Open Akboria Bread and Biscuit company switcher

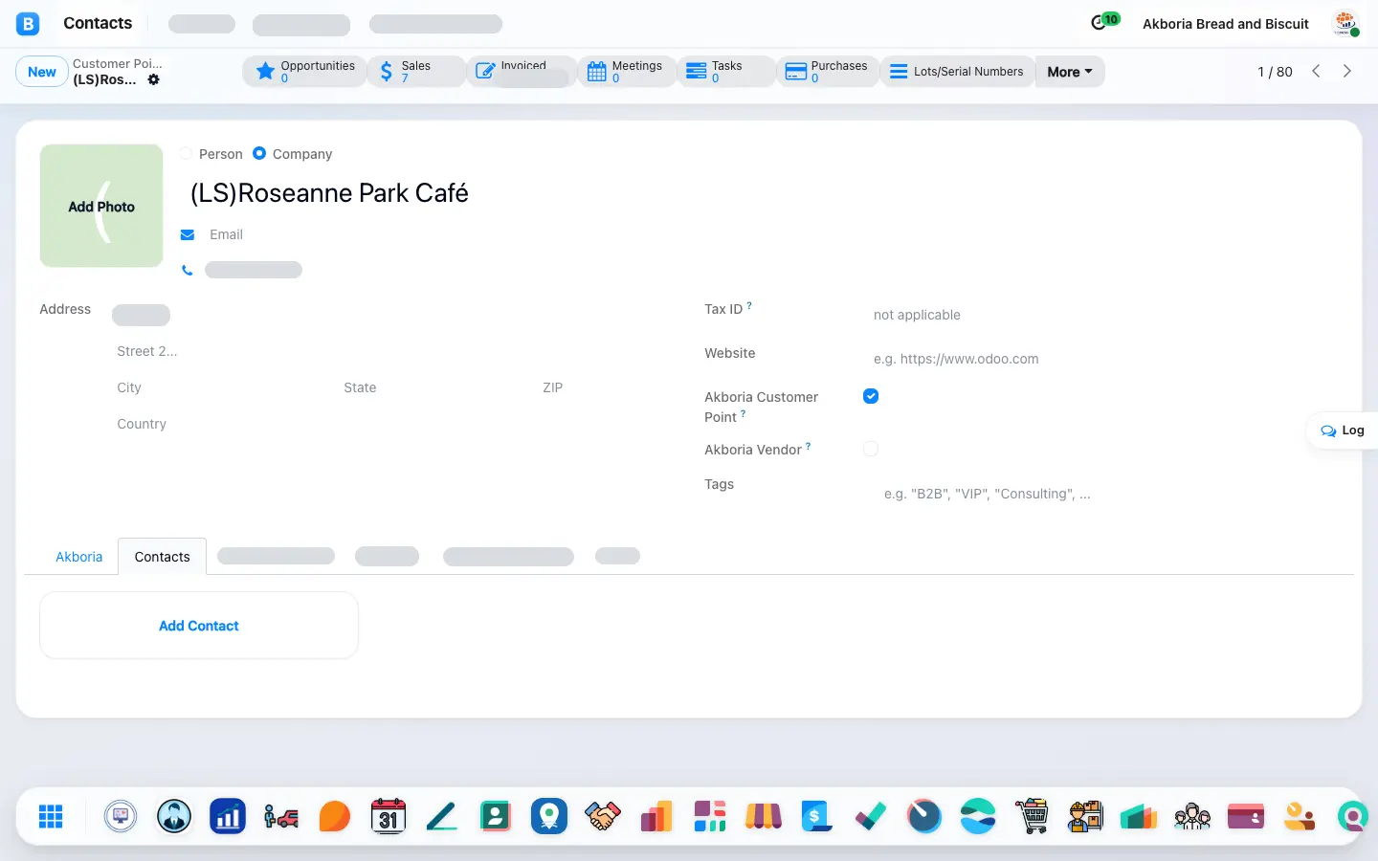point(1226,24)
